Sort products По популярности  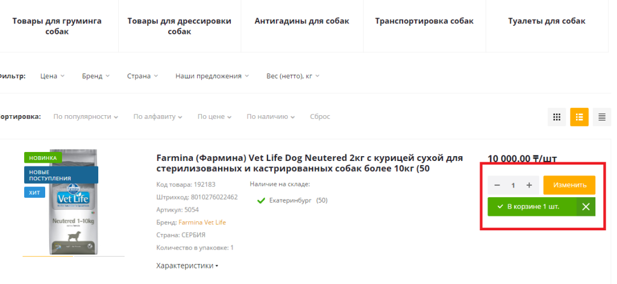[x=85, y=116]
